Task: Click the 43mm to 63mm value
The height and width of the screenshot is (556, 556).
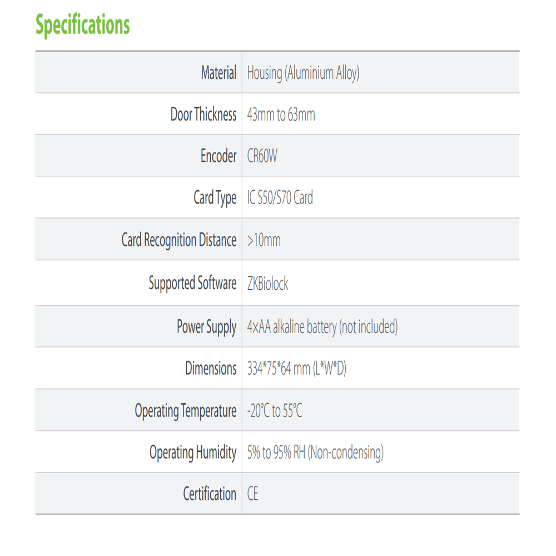Action: coord(281,115)
